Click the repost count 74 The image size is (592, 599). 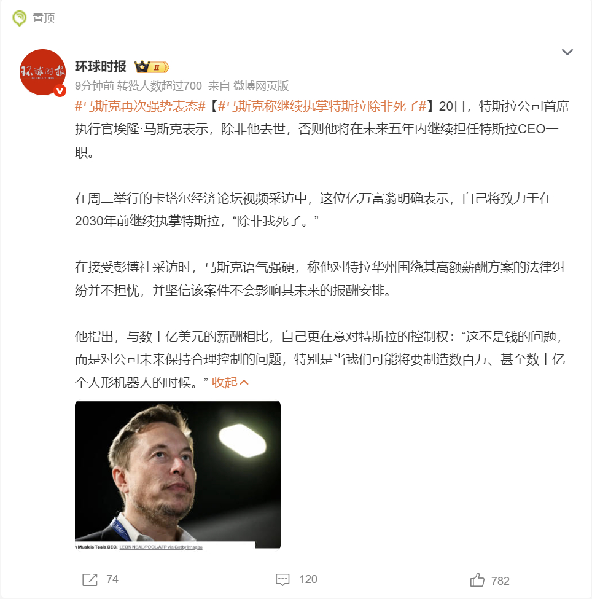(112, 579)
